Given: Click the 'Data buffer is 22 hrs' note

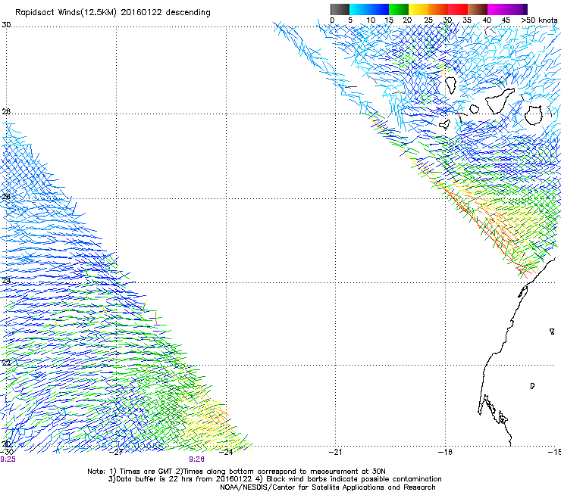Looking at the screenshot, I should point(274,479).
